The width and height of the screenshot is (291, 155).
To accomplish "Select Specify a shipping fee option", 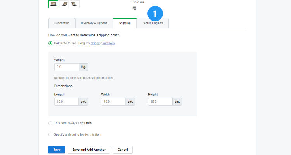I will pos(50,134).
